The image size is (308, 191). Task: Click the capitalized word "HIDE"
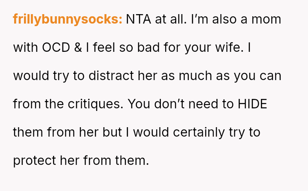pos(252,104)
